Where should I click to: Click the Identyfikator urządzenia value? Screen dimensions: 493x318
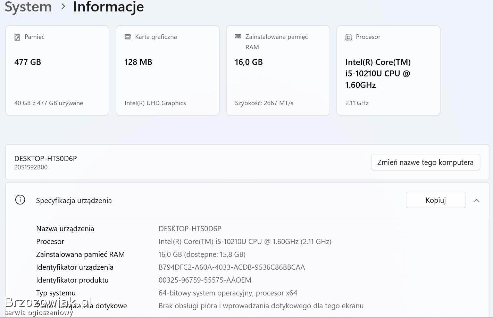click(x=232, y=267)
